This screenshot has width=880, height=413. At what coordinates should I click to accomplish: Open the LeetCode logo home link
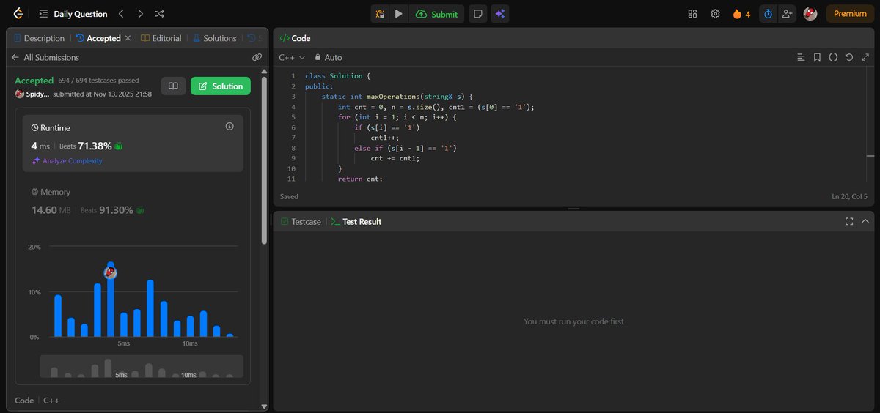(17, 14)
